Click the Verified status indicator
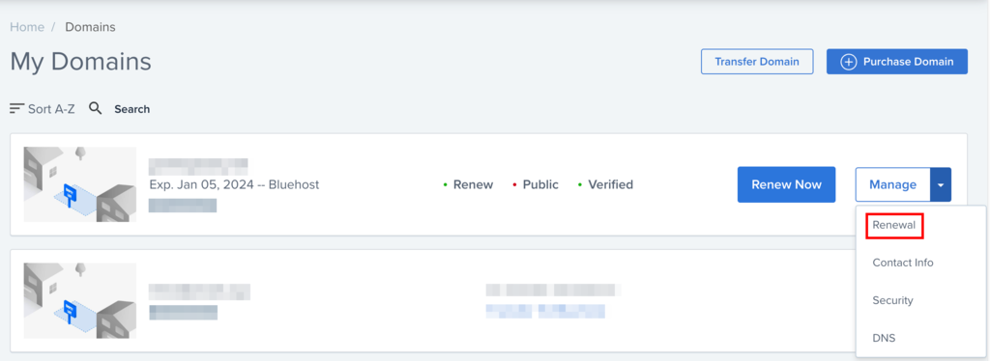 pos(605,184)
